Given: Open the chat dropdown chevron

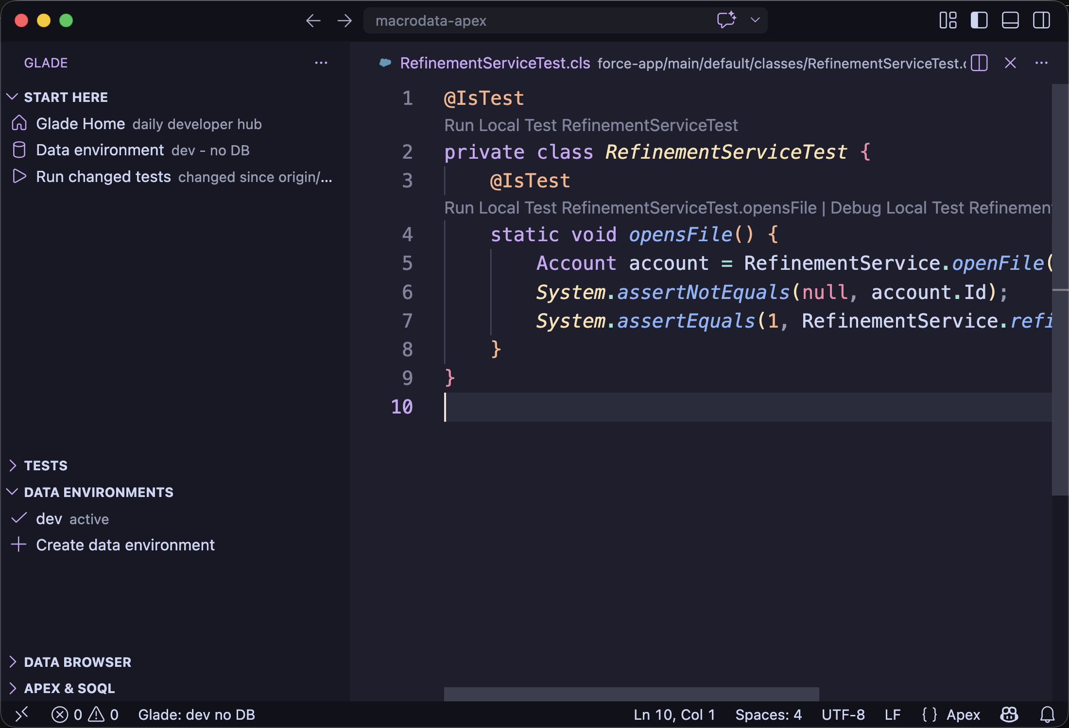Looking at the screenshot, I should click(755, 20).
